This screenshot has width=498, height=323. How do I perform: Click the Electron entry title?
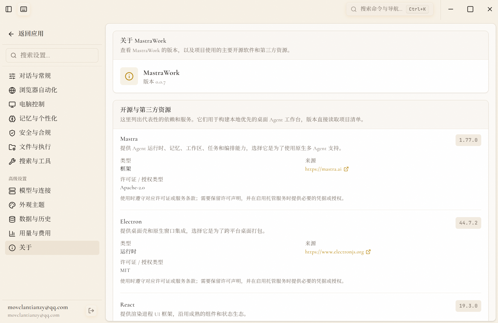131,222
